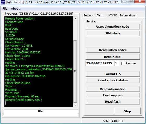Click 'imei eeprom: 354084011827355' log line
Screen dimensions: 146x124
click(x=26, y=76)
